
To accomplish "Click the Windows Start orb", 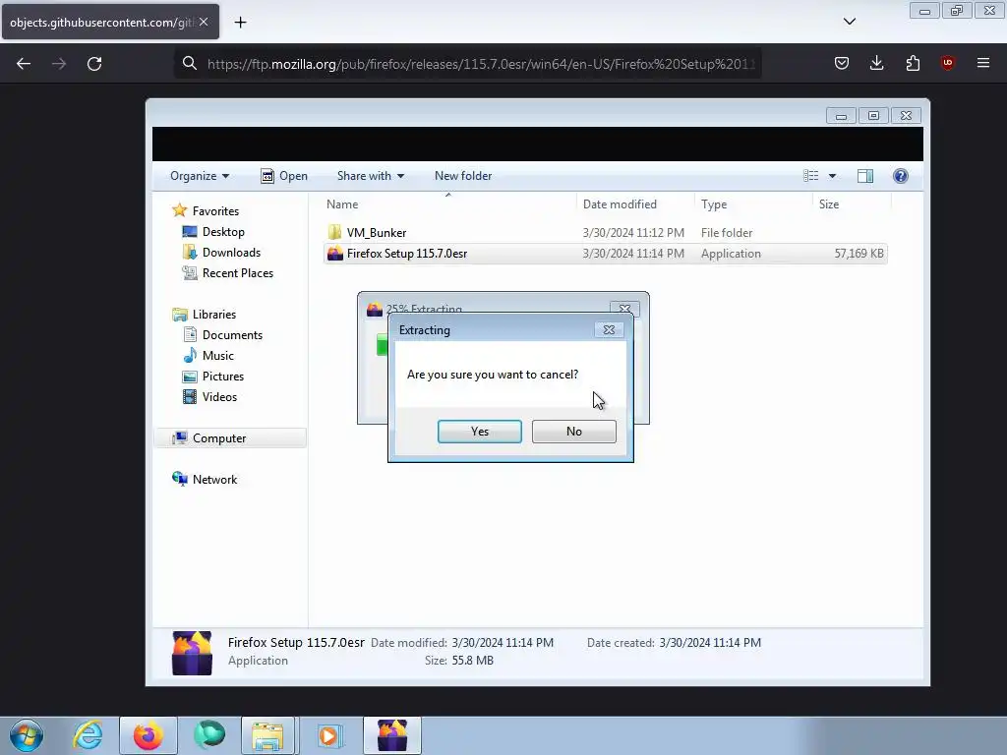I will point(27,735).
